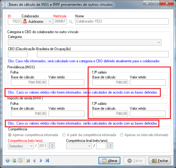
Task: Select 'A partir da competência informada' option
Action: coord(64,135)
